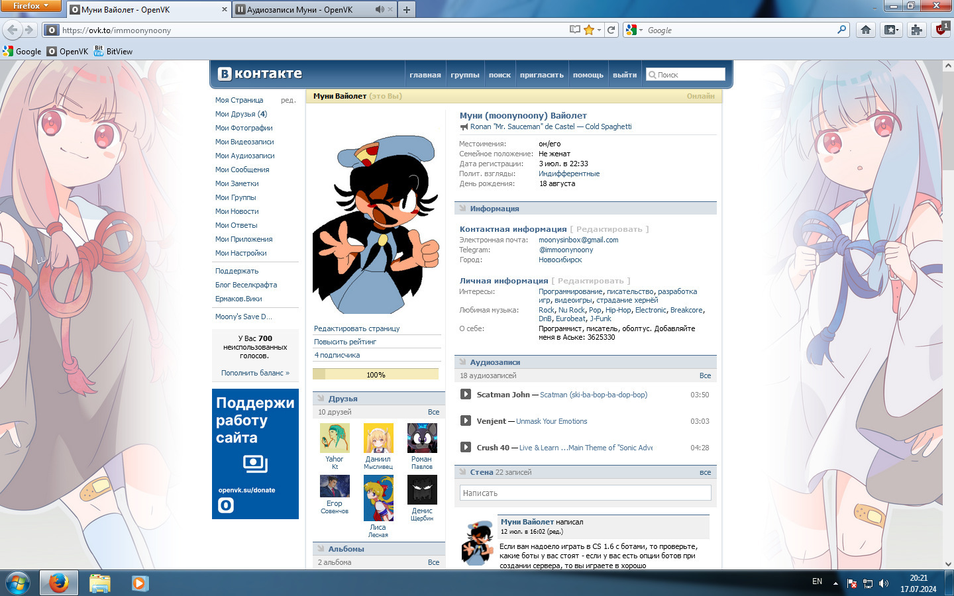Mute the Аудиозаписи Муни tab audio
The image size is (954, 596).
380,9
